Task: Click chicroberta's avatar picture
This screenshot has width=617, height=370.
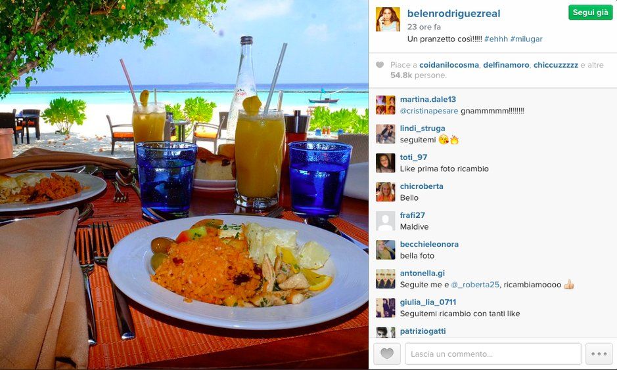Action: pos(386,192)
